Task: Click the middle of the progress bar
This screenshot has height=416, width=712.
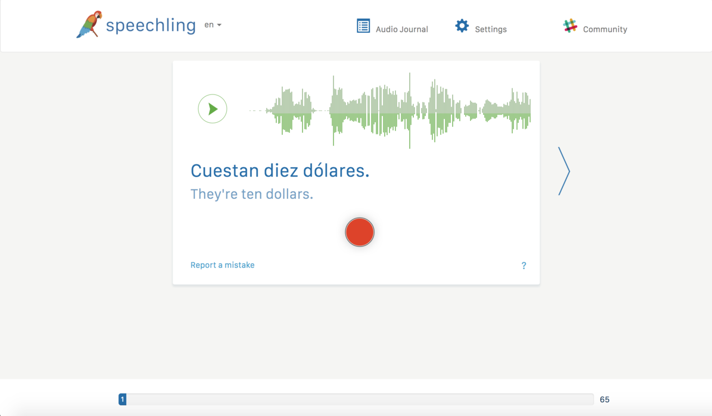Action: (x=356, y=399)
